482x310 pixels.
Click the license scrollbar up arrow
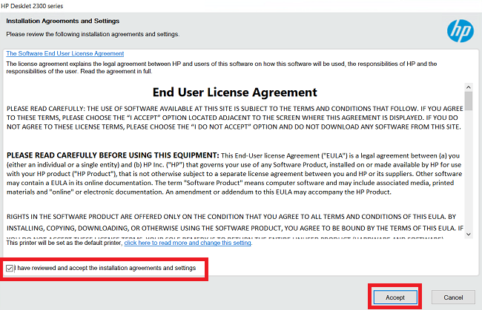469,87
